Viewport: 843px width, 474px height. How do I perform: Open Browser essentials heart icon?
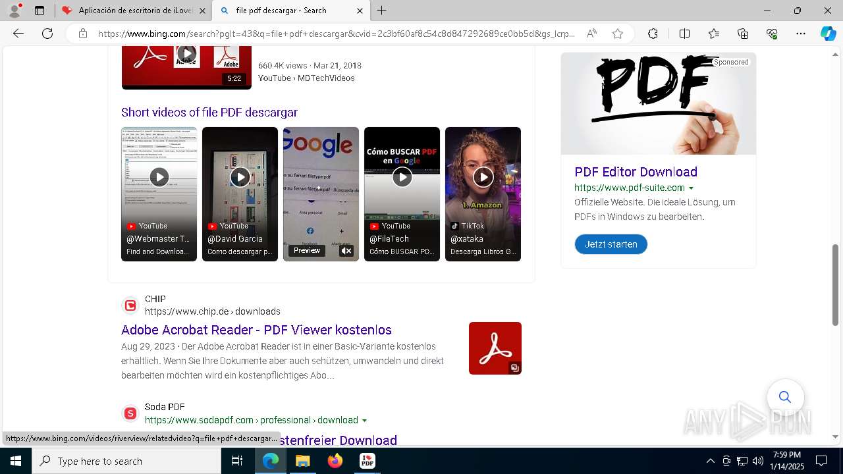[x=772, y=34]
